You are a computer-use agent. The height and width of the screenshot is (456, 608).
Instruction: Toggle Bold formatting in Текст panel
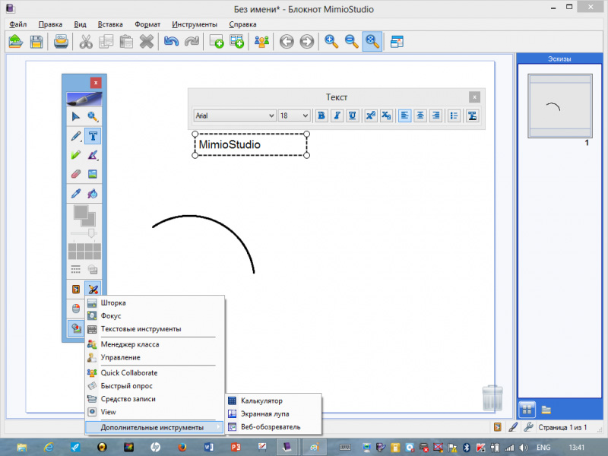(x=321, y=116)
